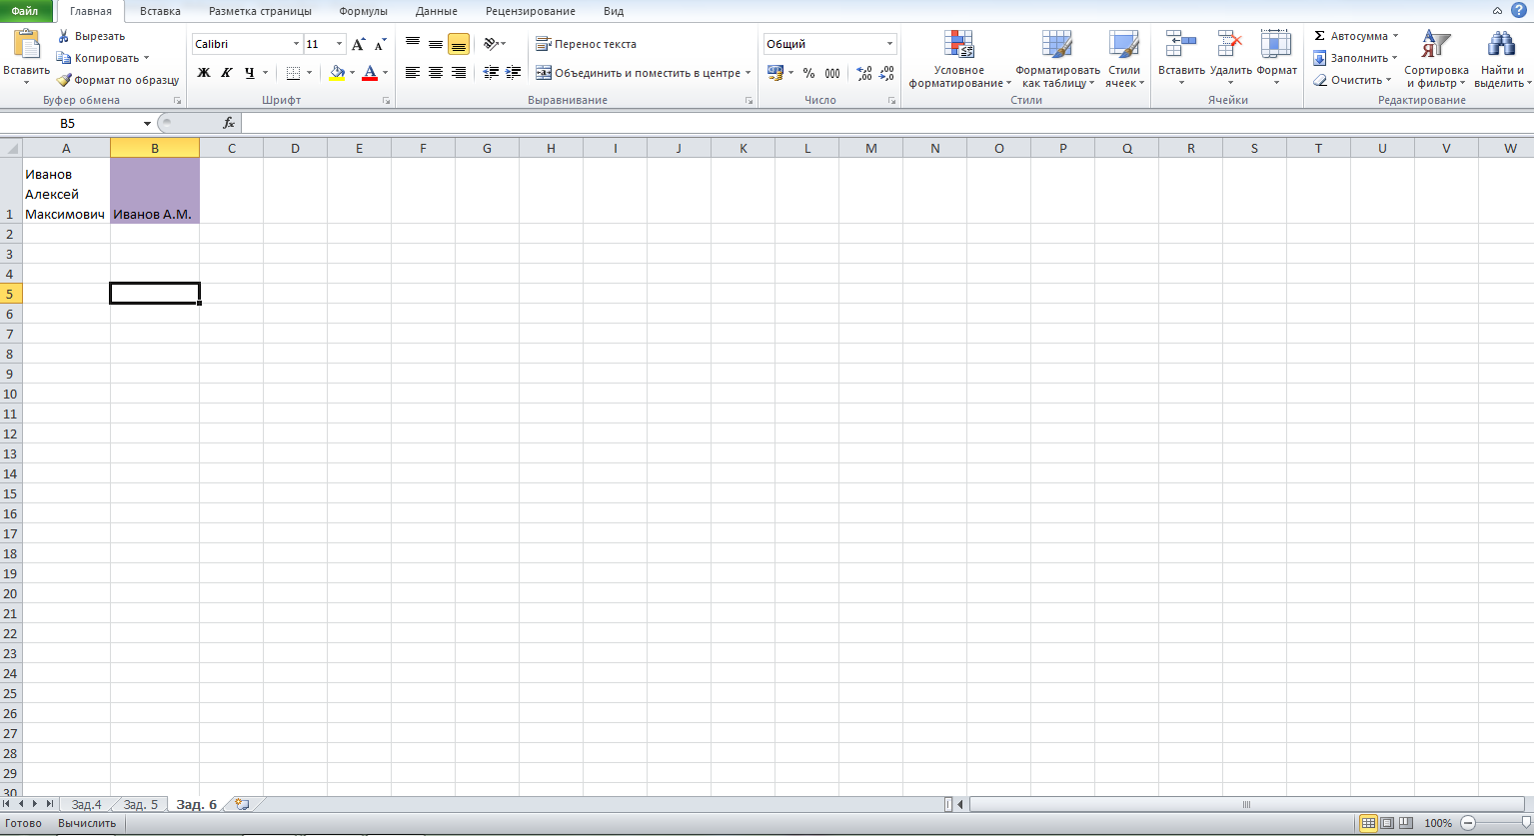
Task: Click Merge and Center (Объединить и поместить в центре)
Action: coord(644,73)
